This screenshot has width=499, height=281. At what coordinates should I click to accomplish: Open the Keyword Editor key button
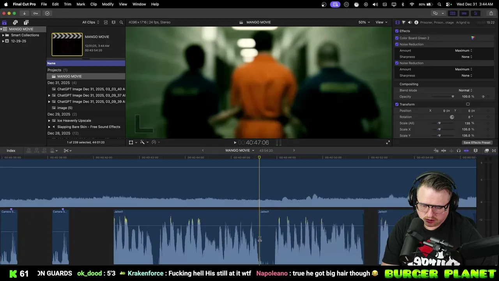coord(35,13)
